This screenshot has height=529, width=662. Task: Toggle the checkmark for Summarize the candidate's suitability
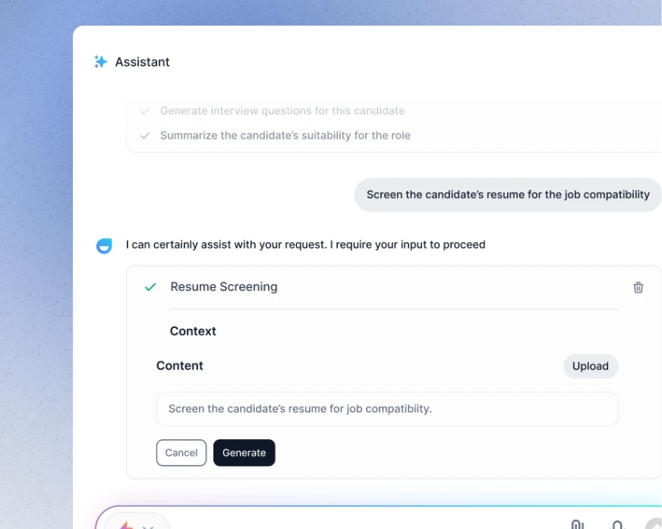click(x=144, y=135)
